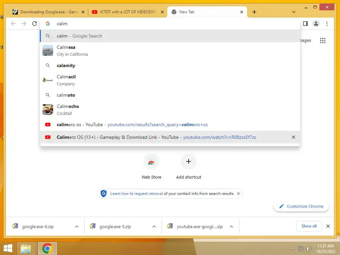Choose calim - Google Search suggestion
340x255 pixels.
coord(170,36)
